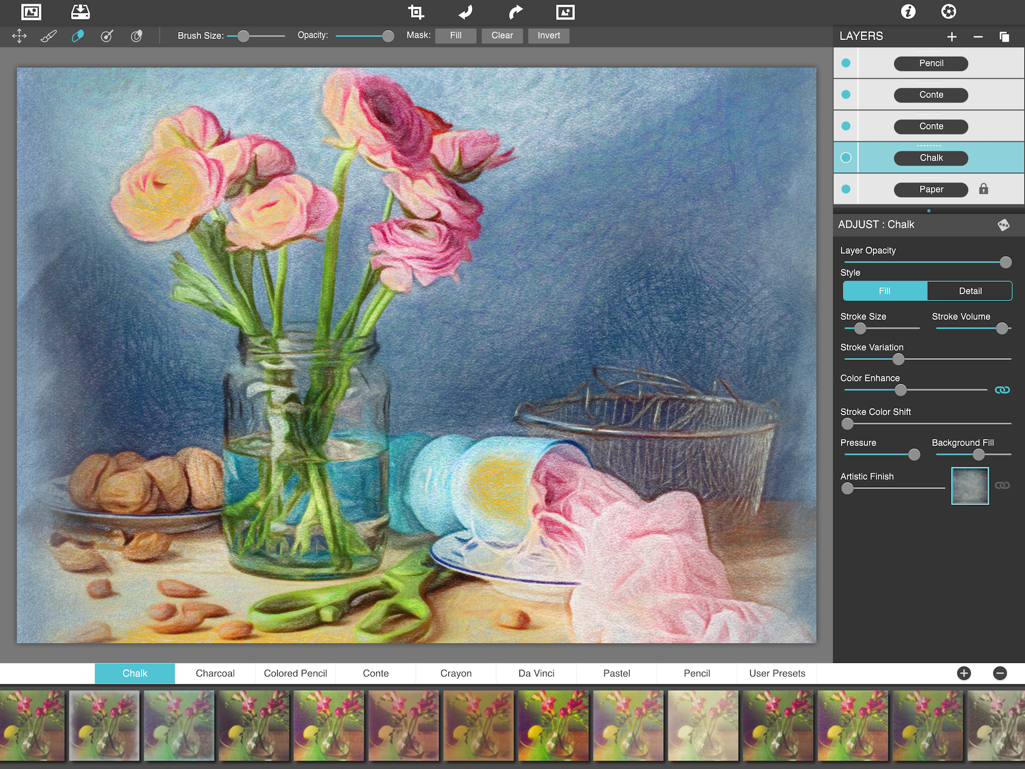Select the mask paint brush tool
Viewport: 1025px width, 769px height.
click(49, 36)
